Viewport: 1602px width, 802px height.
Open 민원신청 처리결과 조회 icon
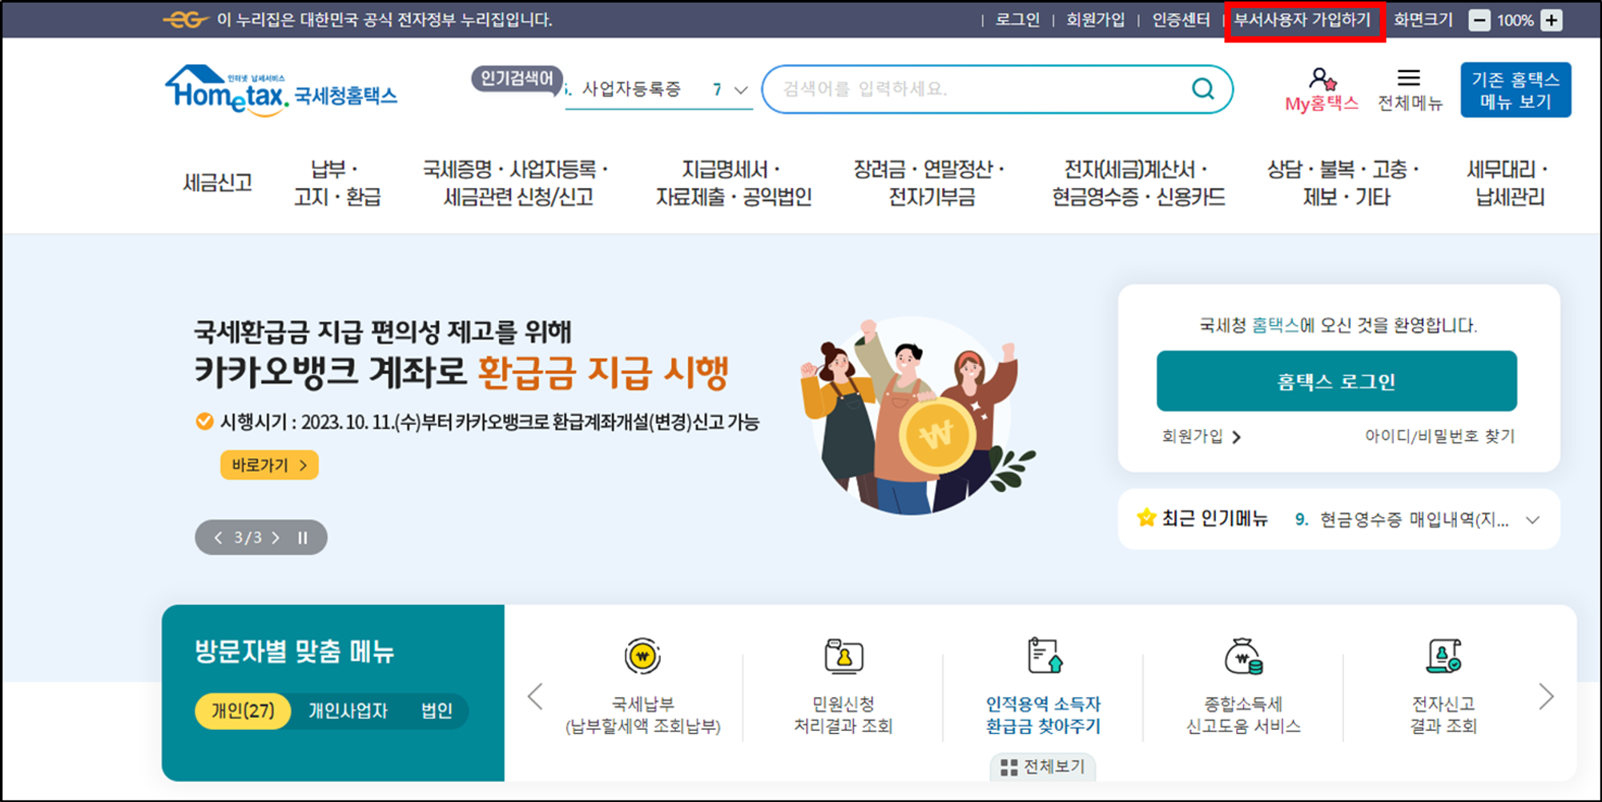843,657
